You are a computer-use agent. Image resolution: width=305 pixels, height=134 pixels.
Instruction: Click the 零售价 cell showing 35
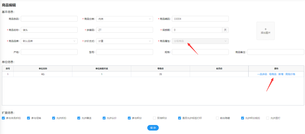coord(160,74)
